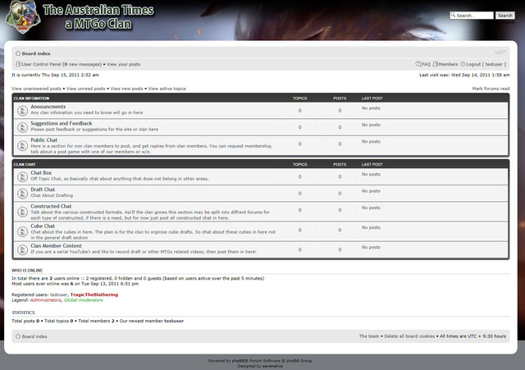The height and width of the screenshot is (370, 525).
Task: View TragicTheBlathering's profile
Action: (x=94, y=295)
